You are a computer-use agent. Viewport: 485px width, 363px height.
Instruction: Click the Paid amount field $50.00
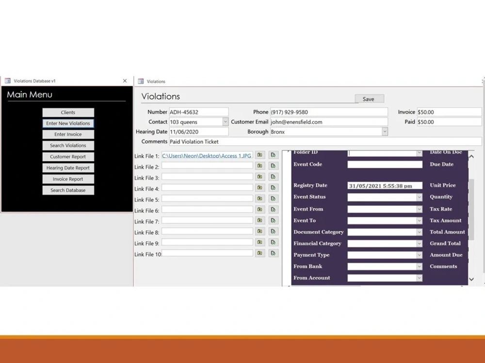pyautogui.click(x=449, y=122)
